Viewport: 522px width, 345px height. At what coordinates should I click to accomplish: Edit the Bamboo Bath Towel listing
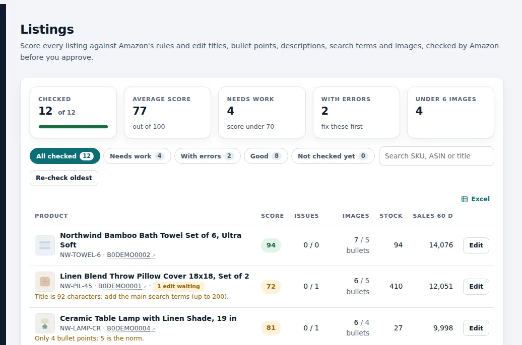tap(476, 245)
